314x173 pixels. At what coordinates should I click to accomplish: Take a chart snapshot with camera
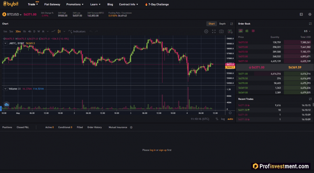[x=221, y=31]
